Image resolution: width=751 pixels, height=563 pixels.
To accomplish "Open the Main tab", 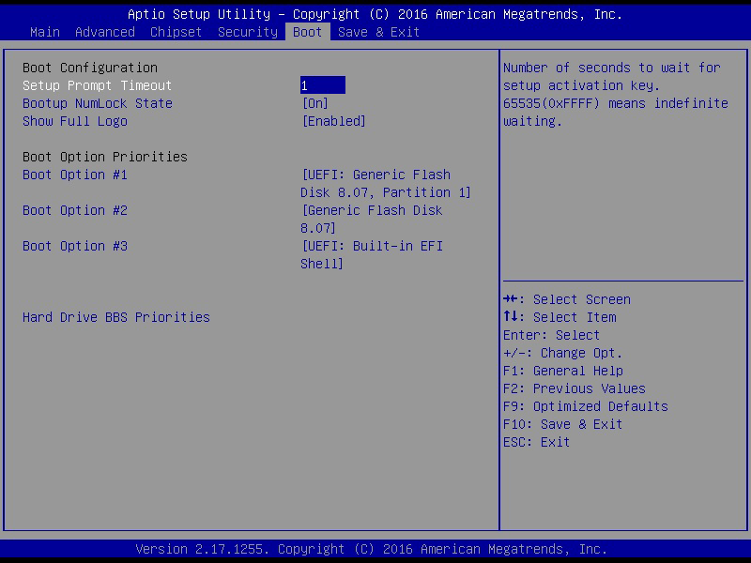I will (x=45, y=32).
